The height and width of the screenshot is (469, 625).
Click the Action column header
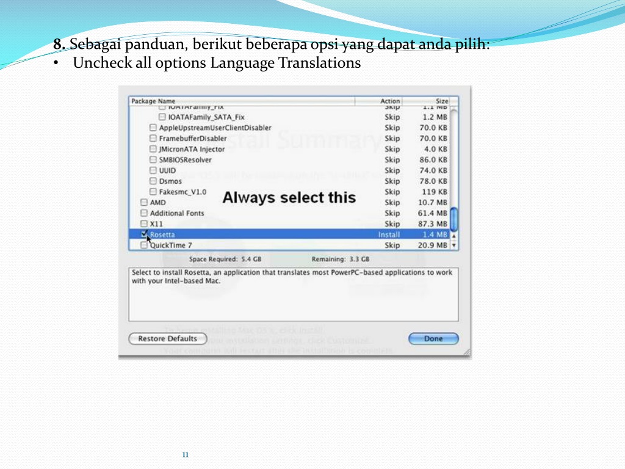click(378, 101)
